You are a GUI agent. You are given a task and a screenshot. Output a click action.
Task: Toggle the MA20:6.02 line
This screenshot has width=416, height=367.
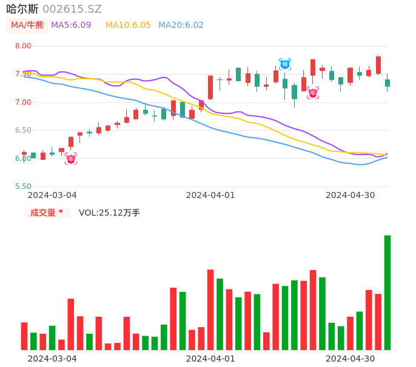181,25
